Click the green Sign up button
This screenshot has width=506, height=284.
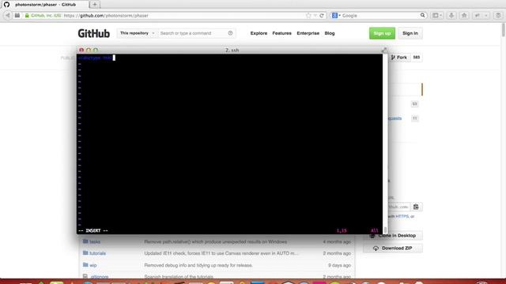(382, 33)
